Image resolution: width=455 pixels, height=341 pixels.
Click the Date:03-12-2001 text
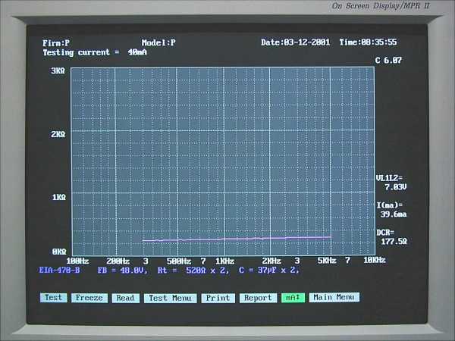tap(295, 42)
